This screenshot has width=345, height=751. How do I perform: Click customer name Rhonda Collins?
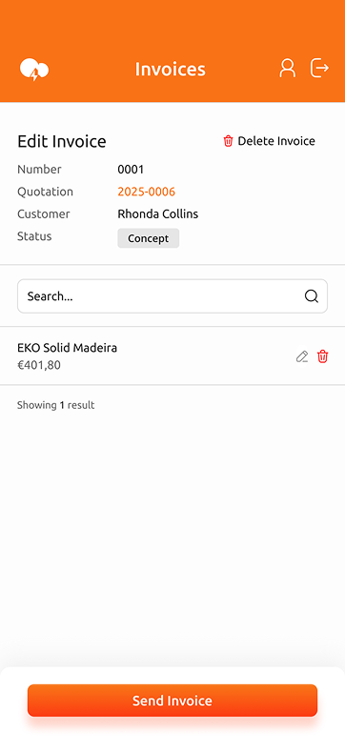158,214
